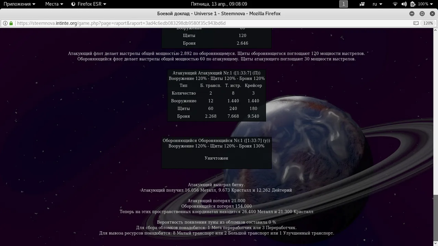Click the Крейсер quantity value '3'
This screenshot has height=246, width=438.
click(253, 93)
